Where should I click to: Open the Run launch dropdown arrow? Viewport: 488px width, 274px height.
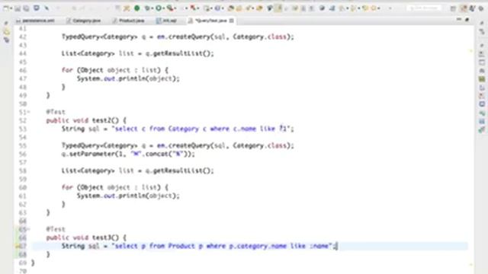click(163, 8)
